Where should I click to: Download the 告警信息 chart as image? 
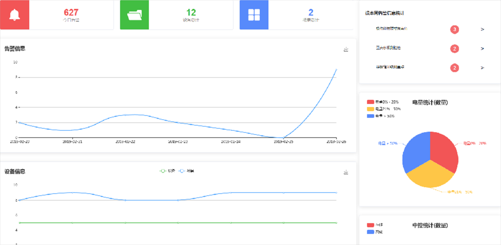tap(346, 49)
